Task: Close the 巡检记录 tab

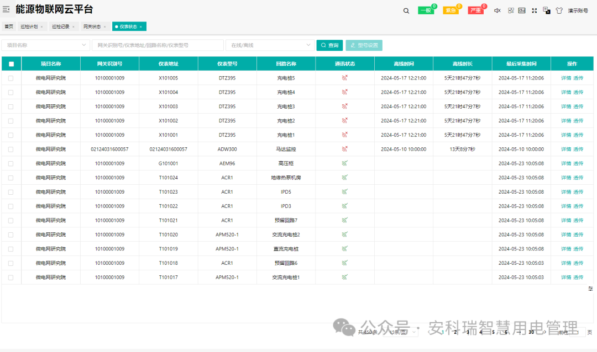Action: (x=74, y=26)
